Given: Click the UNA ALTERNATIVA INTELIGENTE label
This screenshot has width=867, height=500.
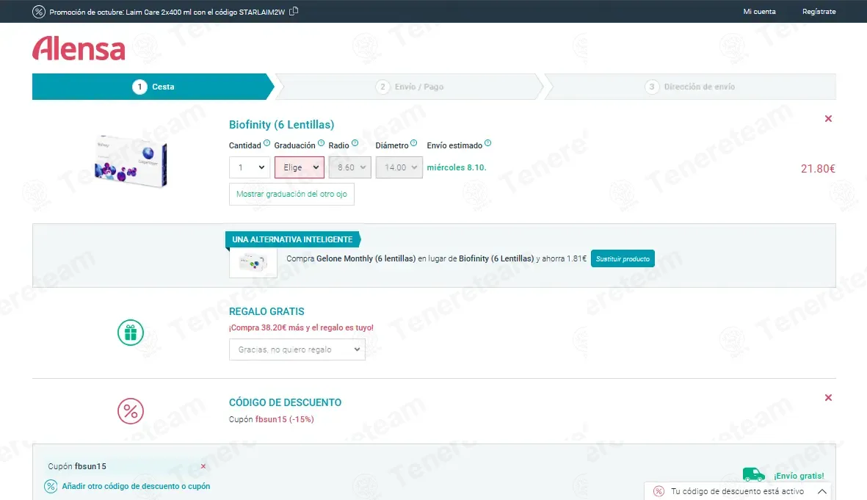Looking at the screenshot, I should pos(292,239).
